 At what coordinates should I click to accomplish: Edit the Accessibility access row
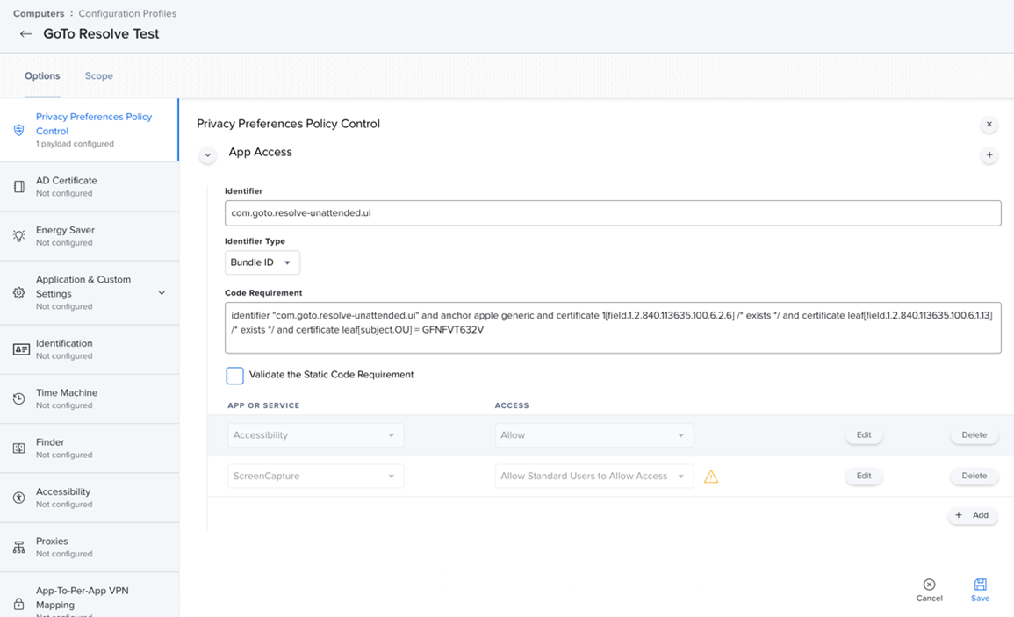[863, 434]
